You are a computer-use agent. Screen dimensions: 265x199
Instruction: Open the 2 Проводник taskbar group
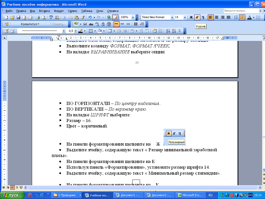pos(67,195)
